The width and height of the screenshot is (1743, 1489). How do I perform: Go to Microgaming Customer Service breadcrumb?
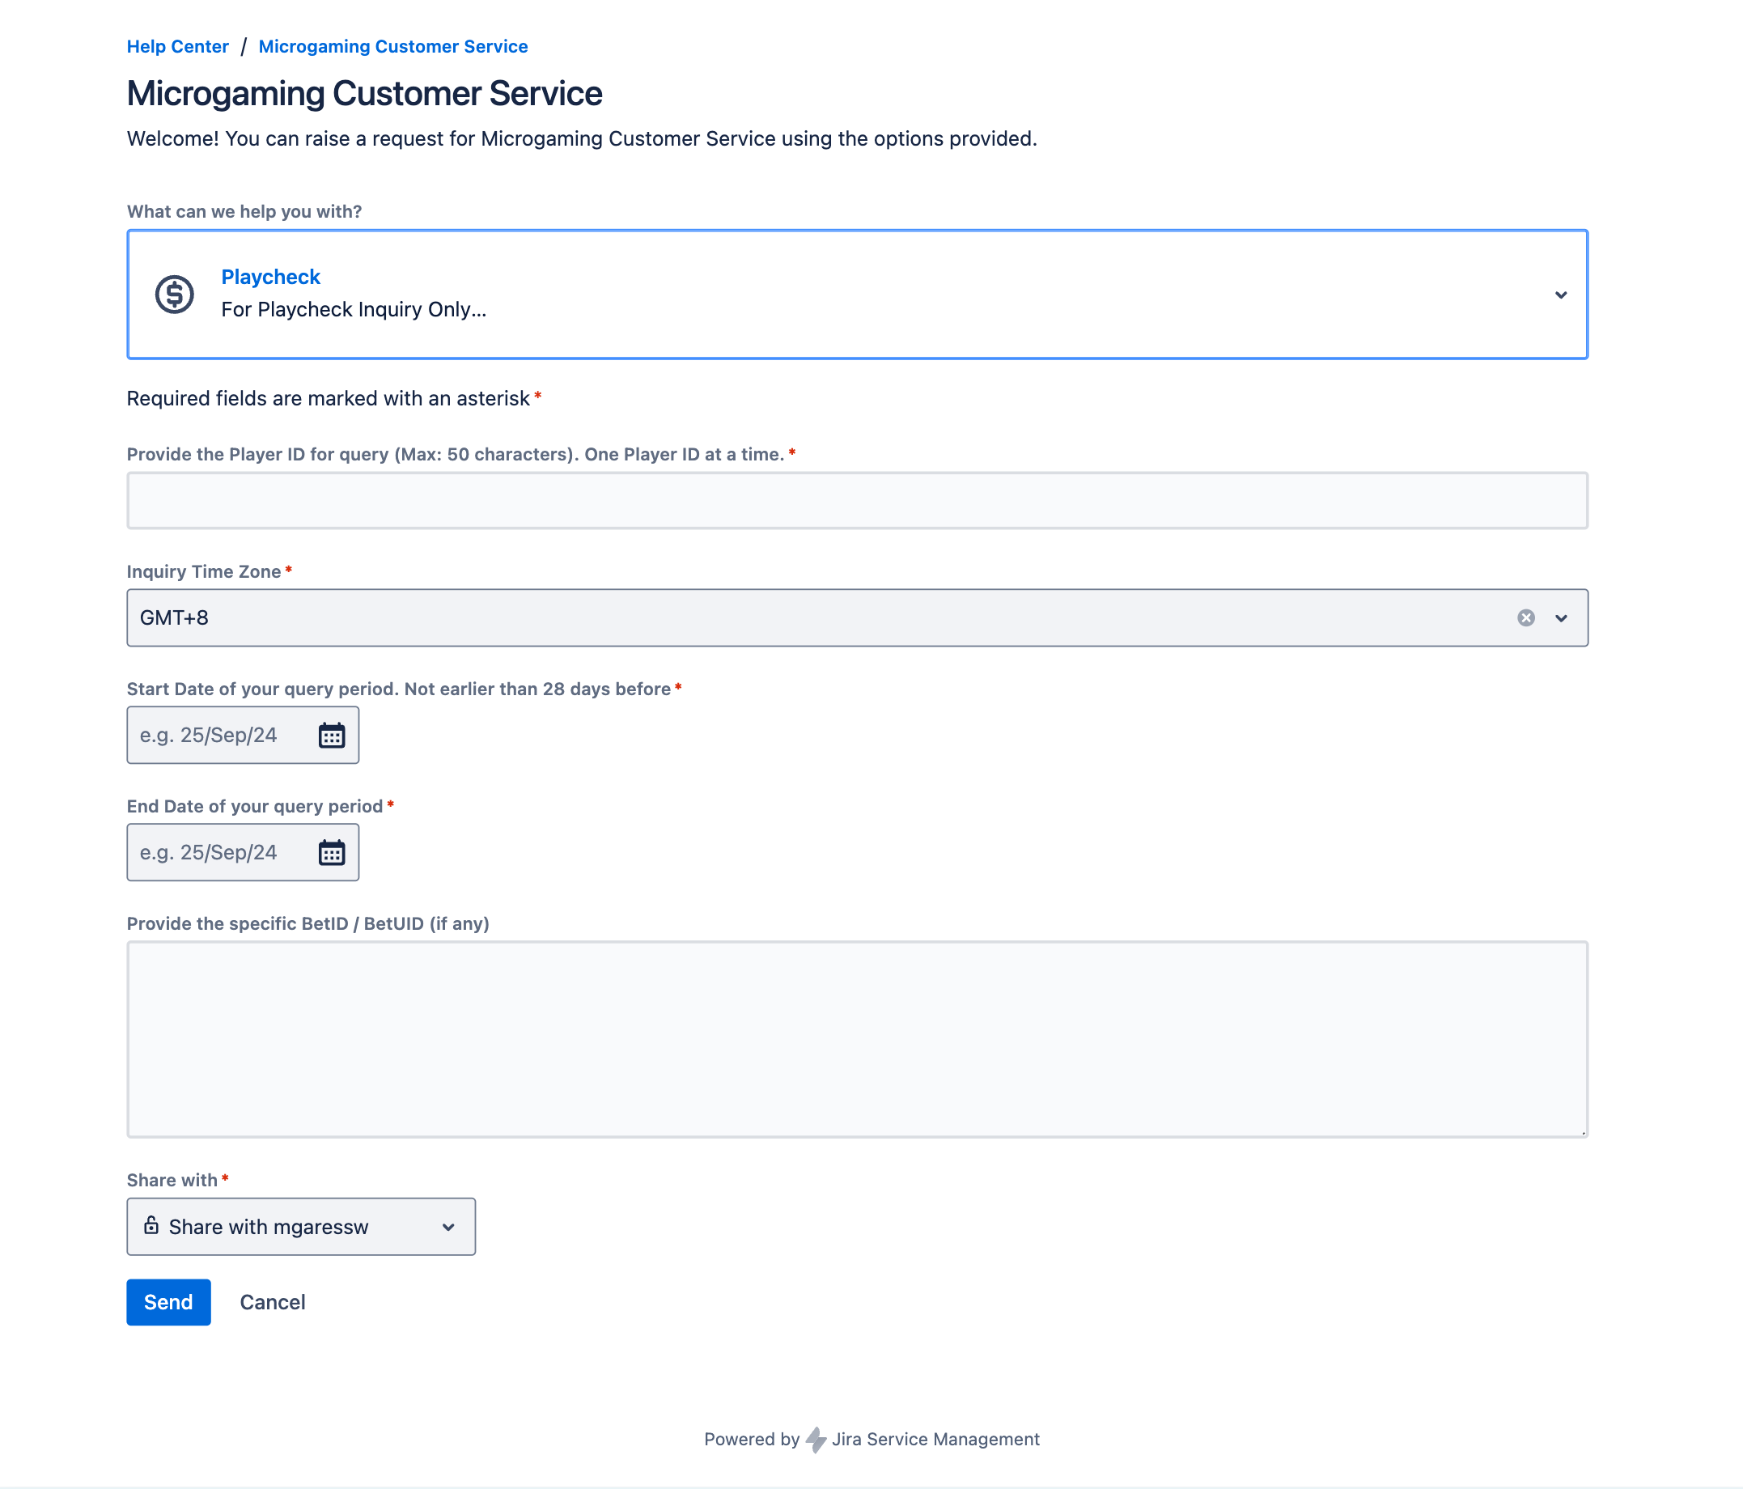point(392,47)
